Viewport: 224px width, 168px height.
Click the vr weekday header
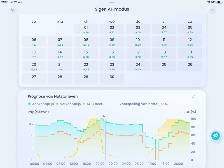164,22
